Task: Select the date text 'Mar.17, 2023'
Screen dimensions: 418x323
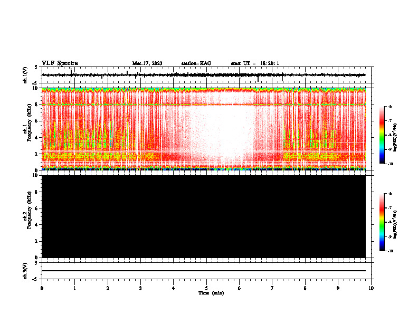Action: [147, 63]
